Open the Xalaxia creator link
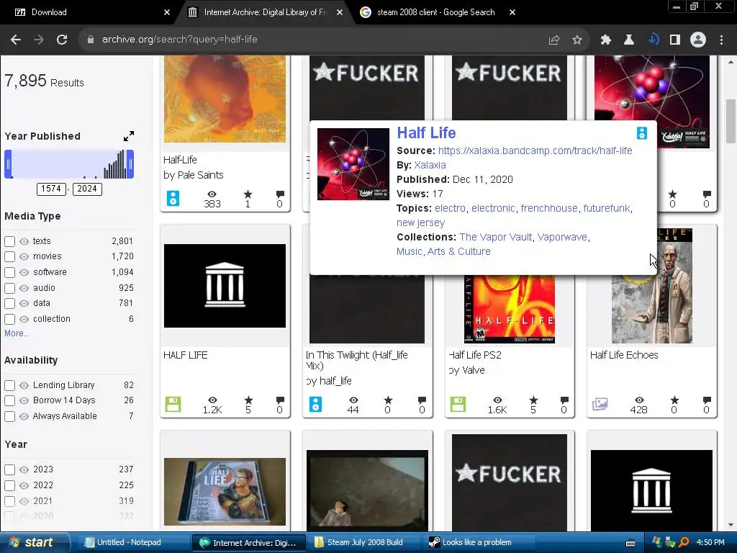 click(x=430, y=165)
